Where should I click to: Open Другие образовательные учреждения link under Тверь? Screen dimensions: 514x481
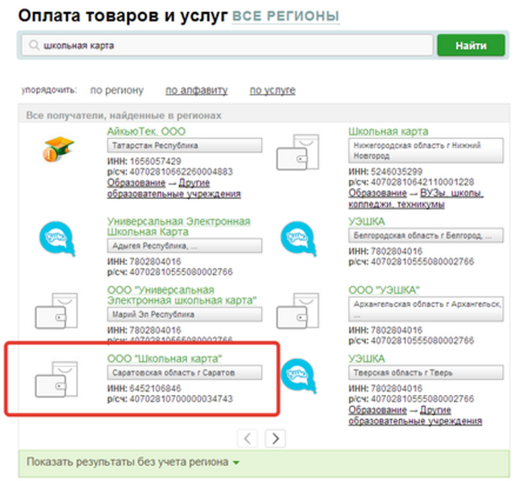pos(415,415)
